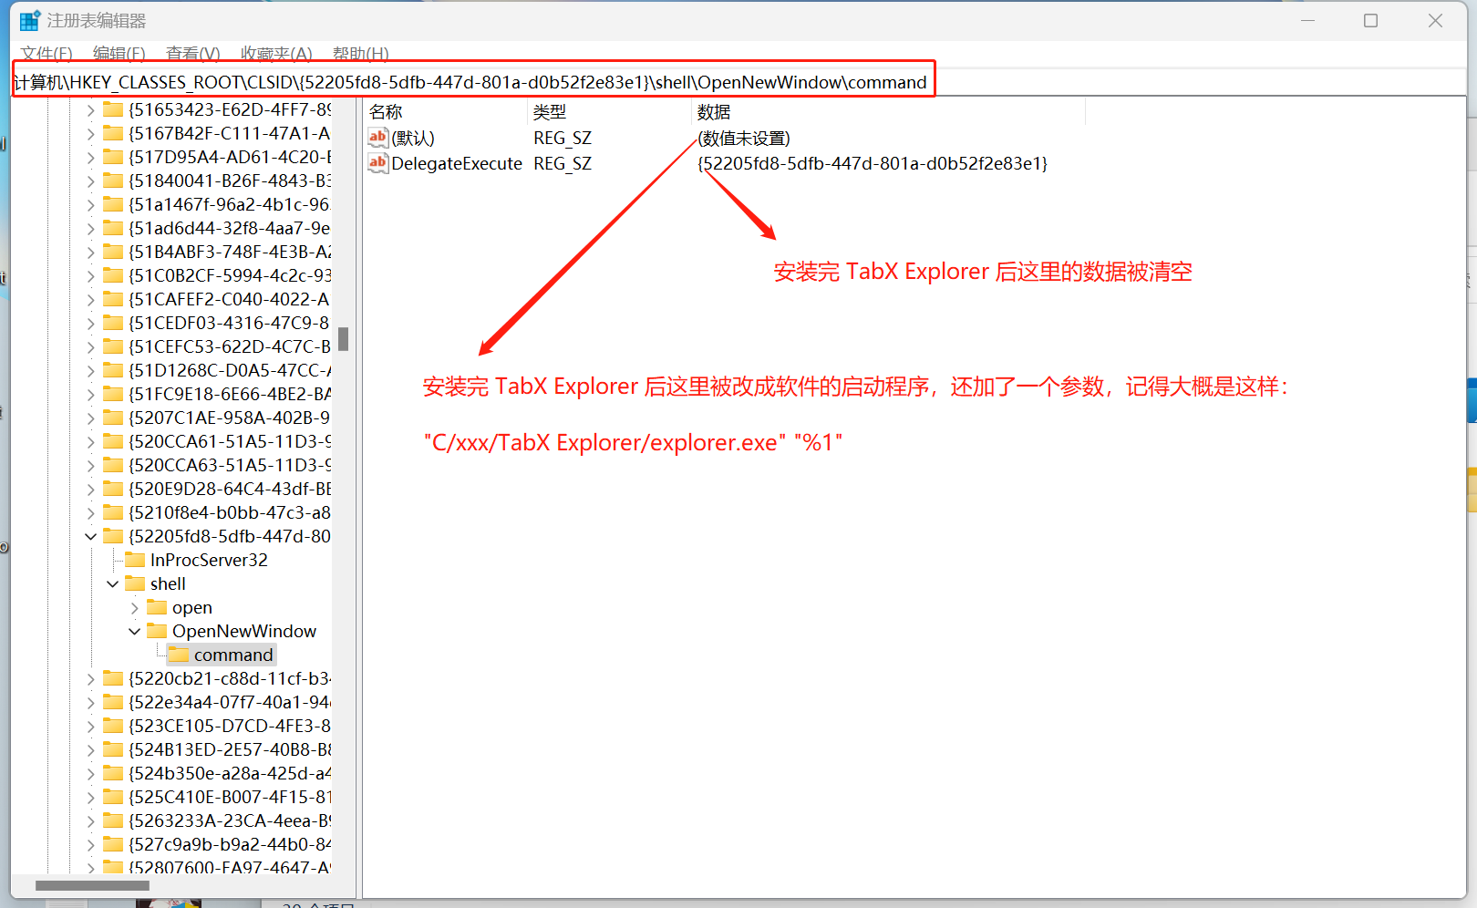Screen dimensions: 1477x908
Task: Click the tree pane horizontal scrollbar thumb
Action: click(x=92, y=885)
